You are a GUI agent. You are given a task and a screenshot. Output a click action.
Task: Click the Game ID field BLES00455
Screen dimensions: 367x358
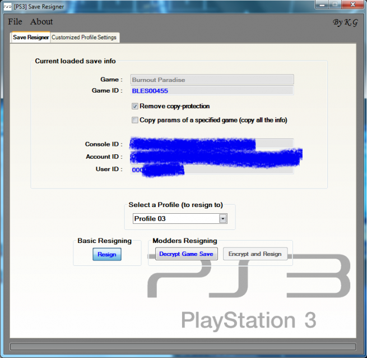[x=212, y=91]
